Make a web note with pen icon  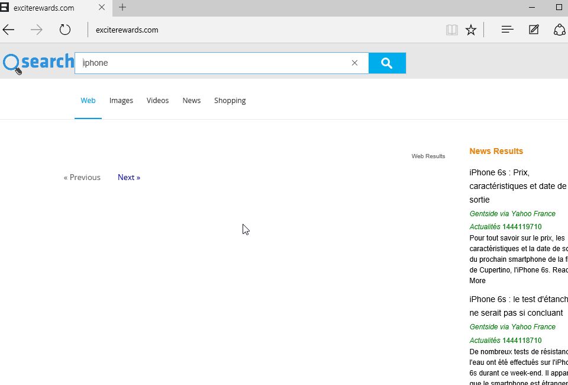coord(534,30)
